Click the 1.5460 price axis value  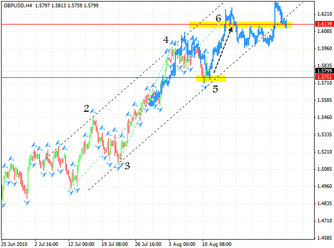[x=325, y=117]
